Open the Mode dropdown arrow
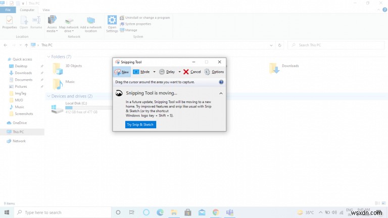Screen dimensions: 388x218 pyautogui.click(x=154, y=72)
